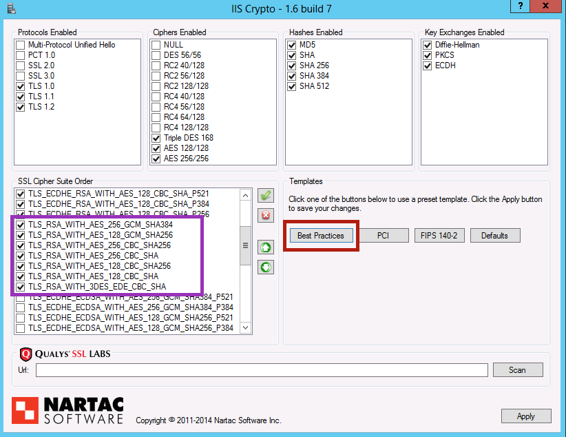Check TLS_ECDHE_ECDSA_WITH_AES_128_GCM_SHA256_P384 suite
The width and height of the screenshot is (566, 437).
[x=21, y=328]
